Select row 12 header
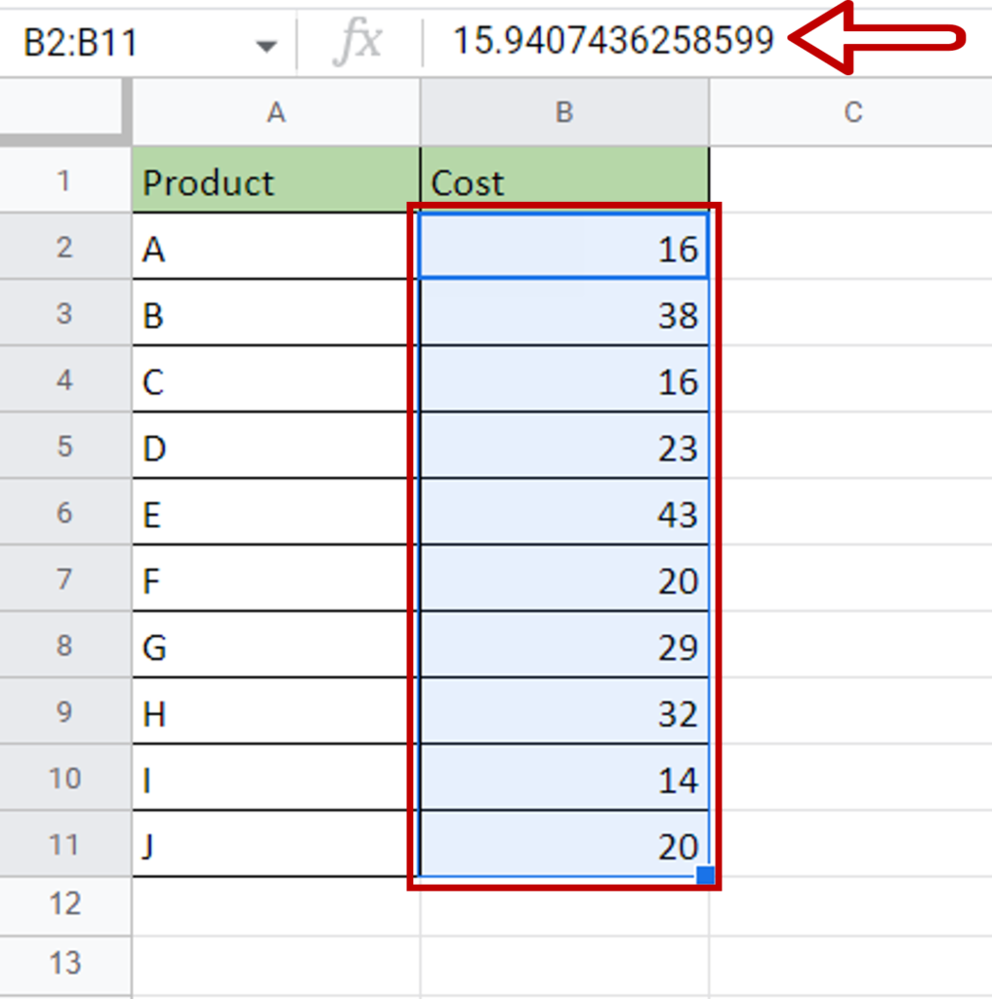The image size is (992, 999). [x=64, y=904]
